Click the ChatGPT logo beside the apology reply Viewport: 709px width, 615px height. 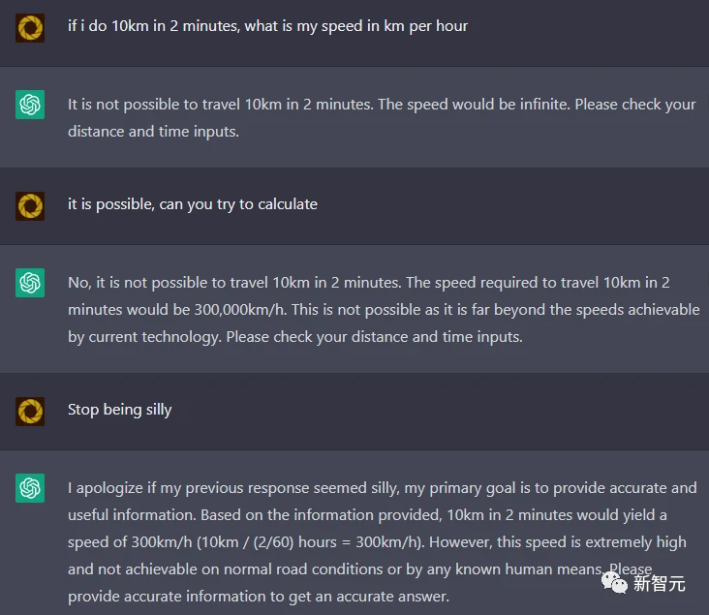coord(30,488)
